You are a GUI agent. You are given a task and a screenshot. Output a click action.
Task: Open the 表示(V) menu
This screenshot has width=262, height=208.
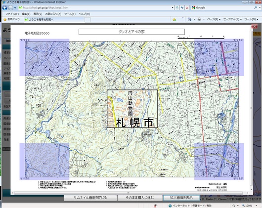pyautogui.click(x=38, y=14)
